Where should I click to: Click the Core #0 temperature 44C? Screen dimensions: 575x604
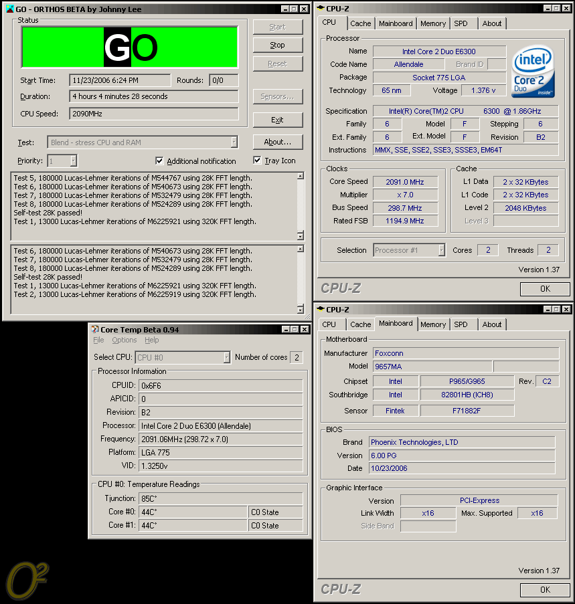[x=193, y=512]
